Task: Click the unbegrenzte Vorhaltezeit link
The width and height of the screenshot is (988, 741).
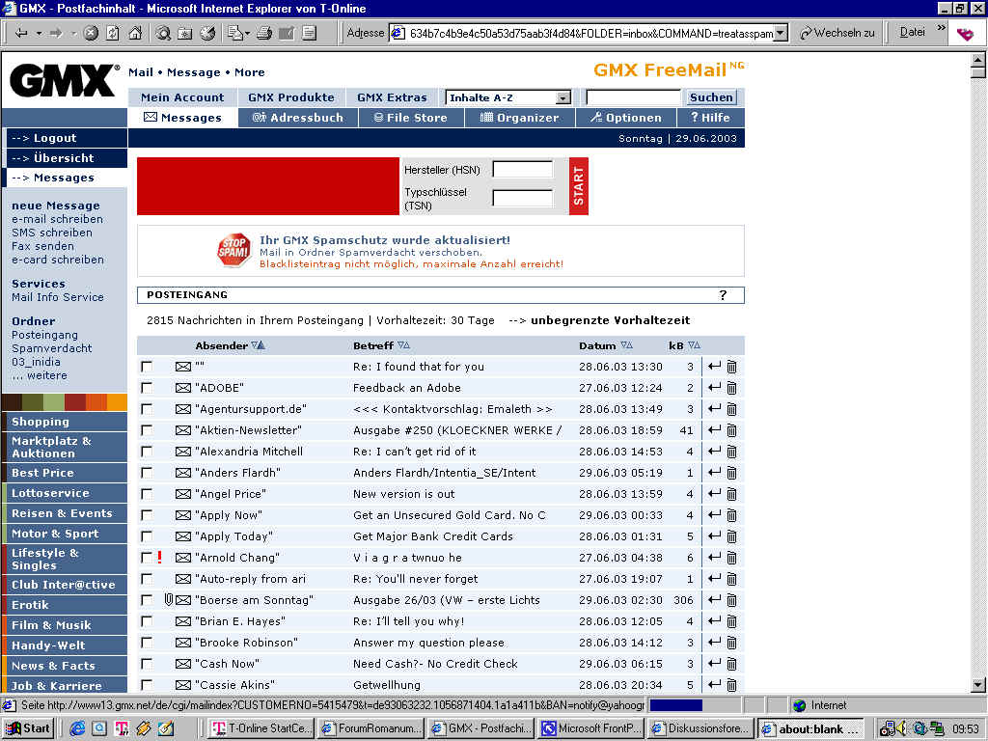Action: pyautogui.click(x=611, y=320)
